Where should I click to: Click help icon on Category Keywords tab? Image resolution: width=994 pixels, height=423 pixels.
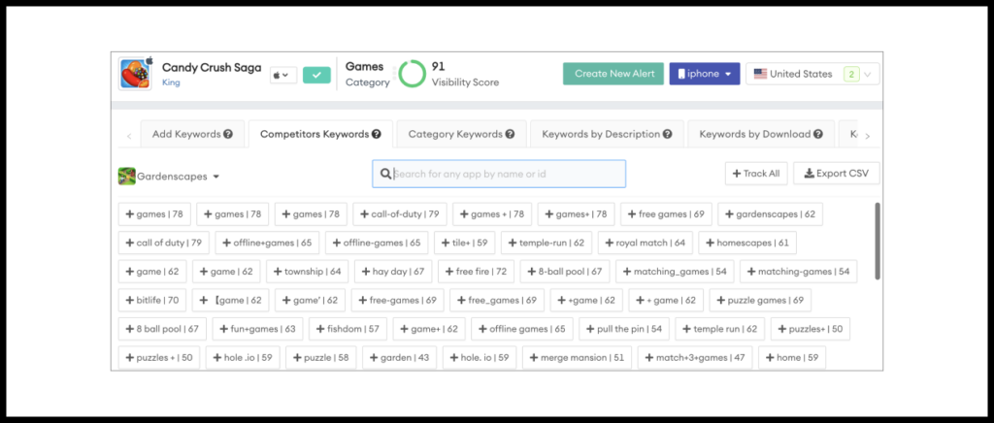point(510,135)
